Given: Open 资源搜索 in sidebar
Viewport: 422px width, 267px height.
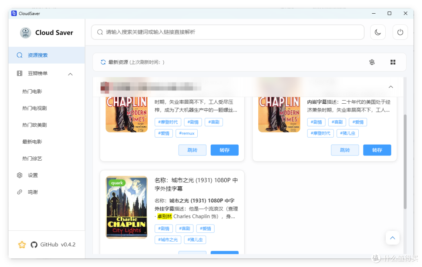Looking at the screenshot, I should coord(46,55).
